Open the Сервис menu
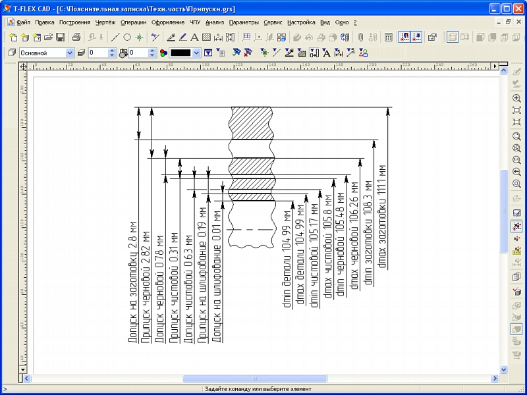This screenshot has height=395, width=527. 273,22
